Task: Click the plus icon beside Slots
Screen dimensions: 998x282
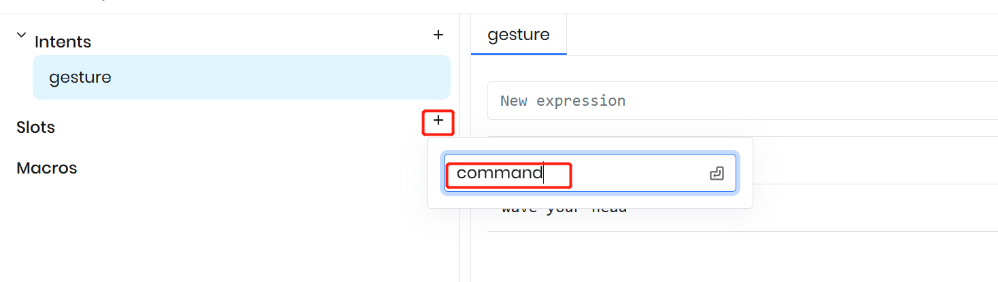Action: [438, 121]
